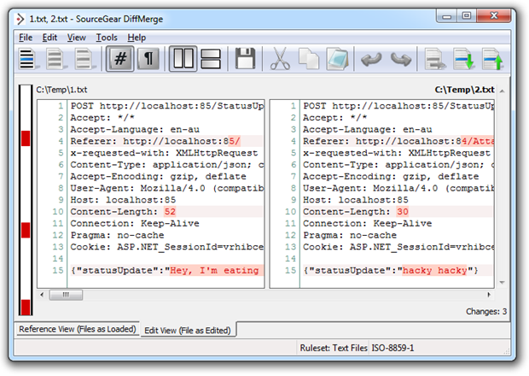Image resolution: width=529 pixels, height=376 pixels.
Task: Click Accept-Language: en-au in left pane
Action: tap(135, 129)
